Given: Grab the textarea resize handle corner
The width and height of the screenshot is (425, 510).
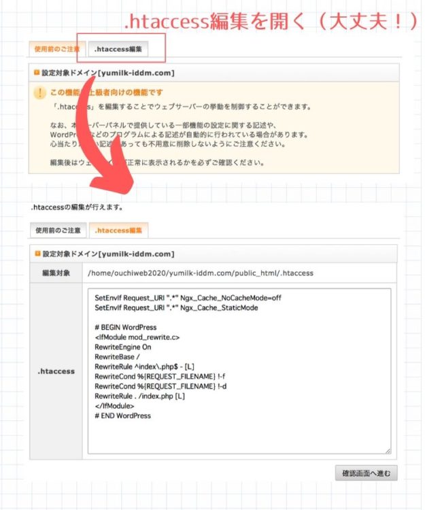Looking at the screenshot, I should click(x=388, y=451).
